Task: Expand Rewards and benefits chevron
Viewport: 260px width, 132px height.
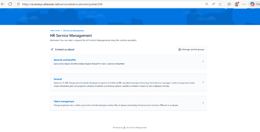Action: (x=203, y=61)
